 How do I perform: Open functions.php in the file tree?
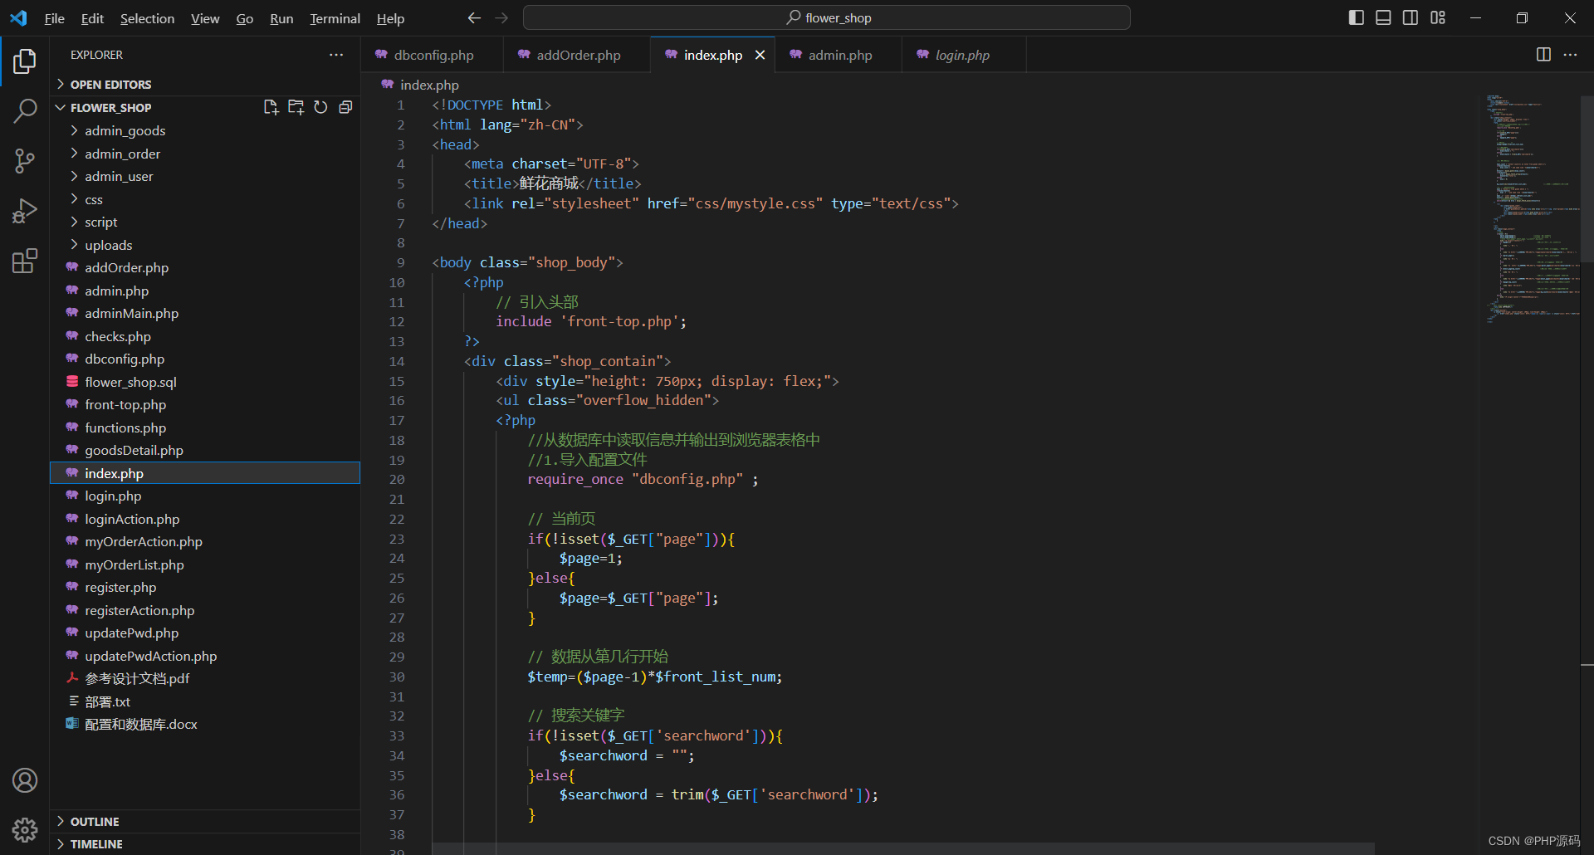205,427
